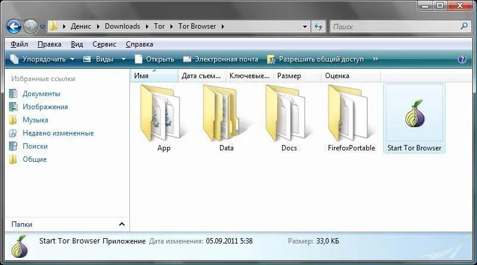Click the folder icon in address bar
This screenshot has height=265, width=477.
tap(53, 26)
